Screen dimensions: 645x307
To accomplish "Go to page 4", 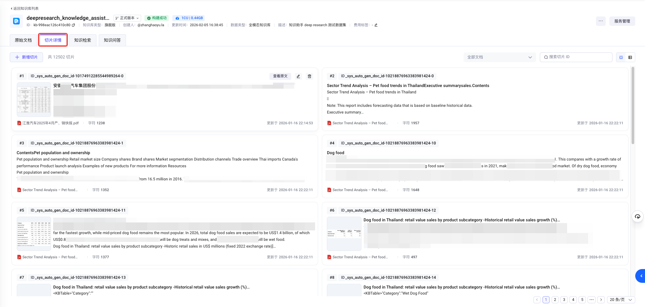I will pyautogui.click(x=573, y=300).
